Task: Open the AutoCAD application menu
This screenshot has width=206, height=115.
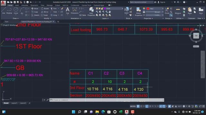Action: pos(3,3)
